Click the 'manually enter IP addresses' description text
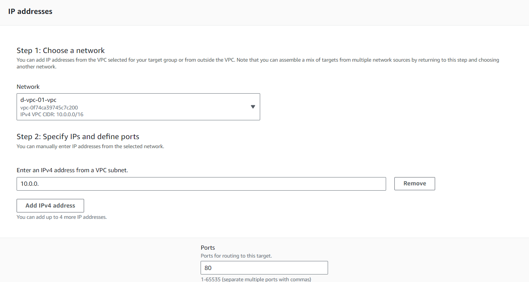 tap(90, 146)
